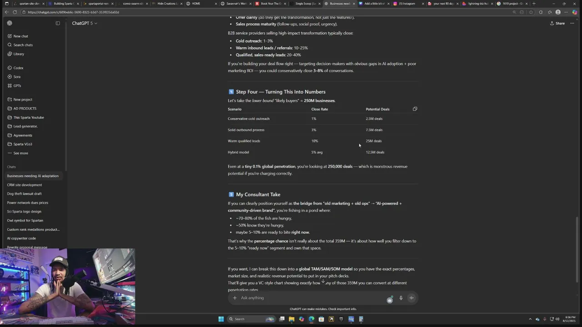Open chat Custom rank medallions product
This screenshot has width=582, height=327.
33,229
